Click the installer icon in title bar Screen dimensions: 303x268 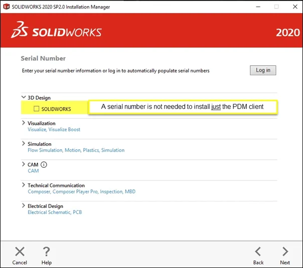click(7, 7)
